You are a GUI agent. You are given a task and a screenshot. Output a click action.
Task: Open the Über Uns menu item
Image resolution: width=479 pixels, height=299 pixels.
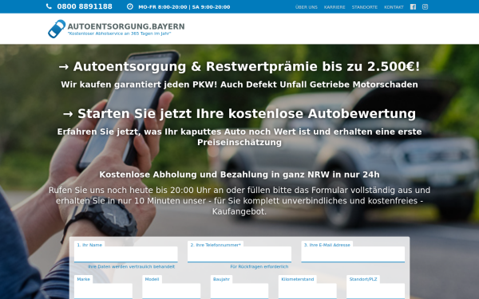[x=307, y=7]
